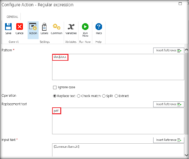Viewport: 189px width, 159px height.
Task: Select the Split operation
Action: click(x=104, y=96)
